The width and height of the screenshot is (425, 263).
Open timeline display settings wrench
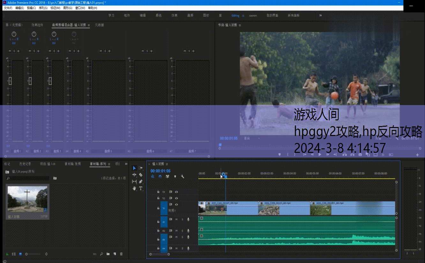tap(183, 176)
